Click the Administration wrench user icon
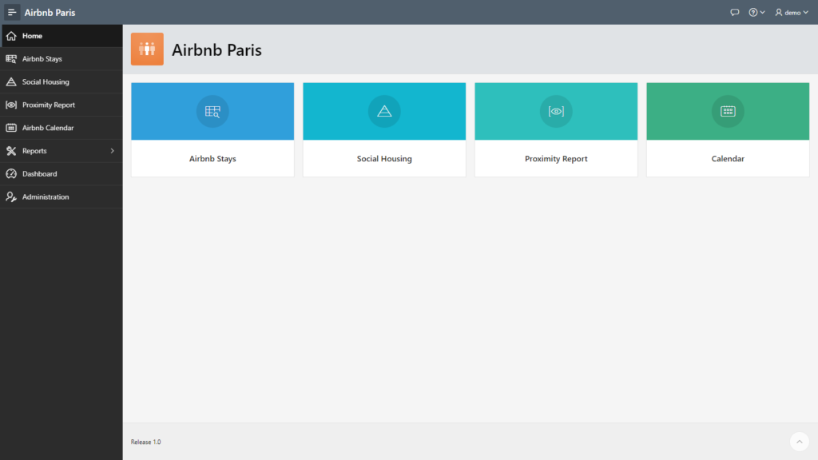The image size is (818, 460). tap(11, 196)
